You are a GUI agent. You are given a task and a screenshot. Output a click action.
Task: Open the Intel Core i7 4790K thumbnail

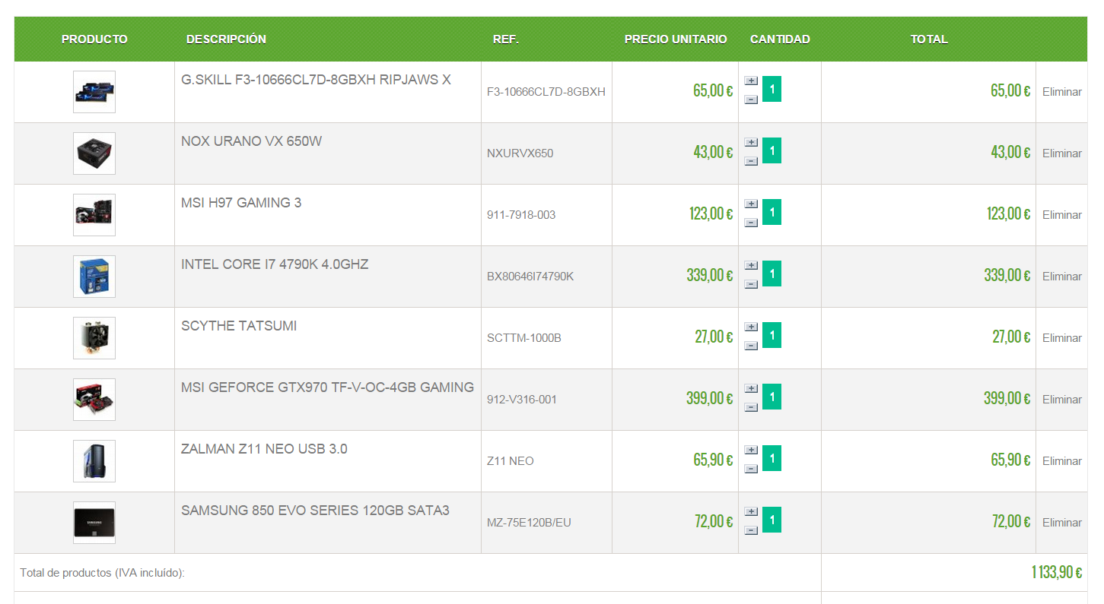point(94,277)
